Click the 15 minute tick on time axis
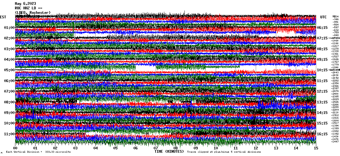The width and height of the screenshot is (340, 156). point(316,148)
